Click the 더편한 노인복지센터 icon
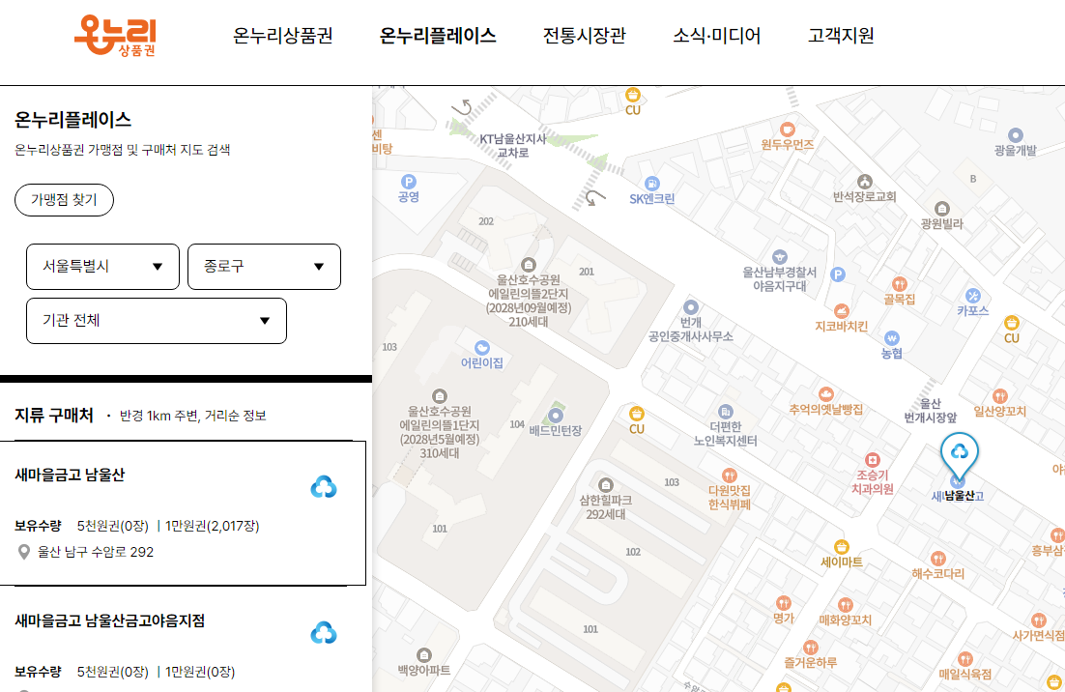Image resolution: width=1065 pixels, height=692 pixels. pyautogui.click(x=726, y=412)
